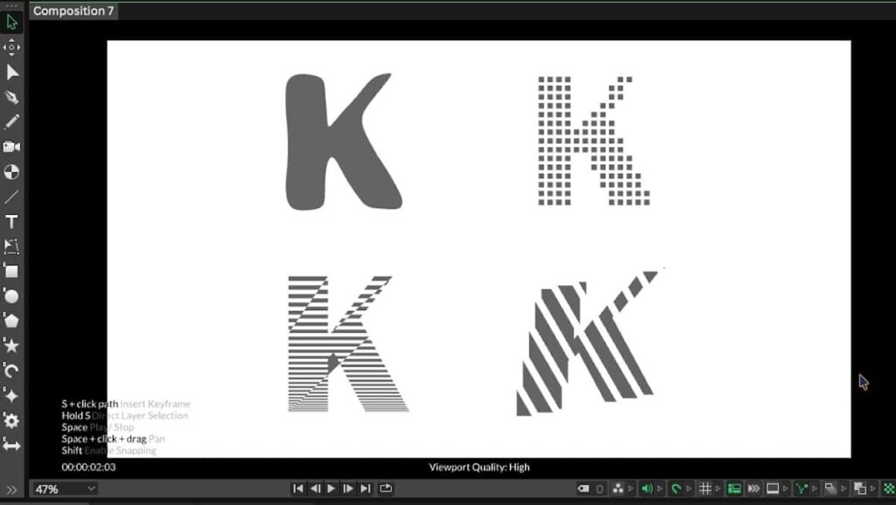
Task: Click the three-dot toolbar grip handle
Action: pos(11,6)
